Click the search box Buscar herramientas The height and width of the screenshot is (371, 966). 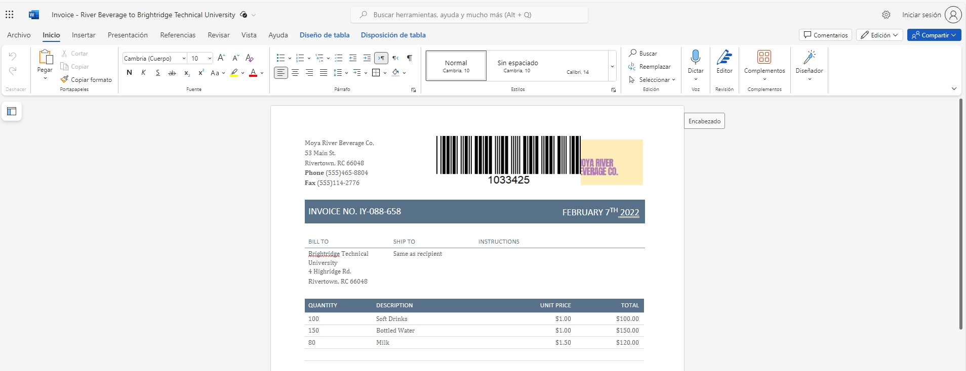coord(469,15)
